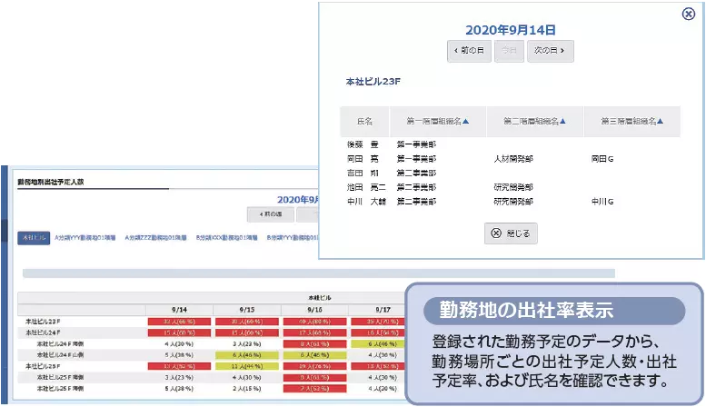Viewport: 706px width, 407px height.
Task: Click the 前の週 (previous week) button
Action: tap(270, 213)
